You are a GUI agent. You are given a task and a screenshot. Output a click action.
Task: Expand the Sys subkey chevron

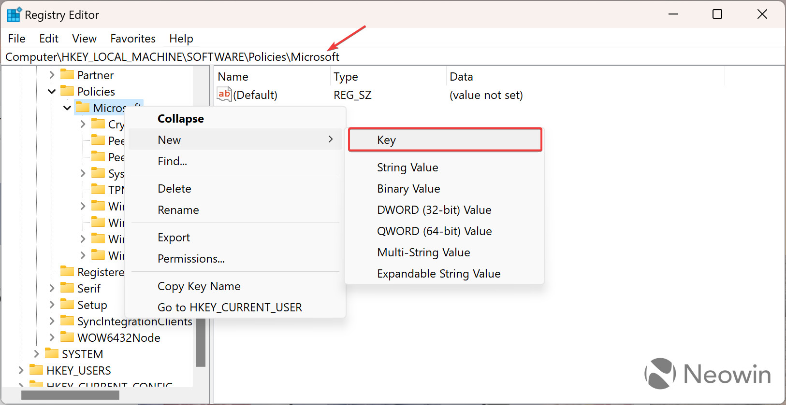click(x=83, y=173)
